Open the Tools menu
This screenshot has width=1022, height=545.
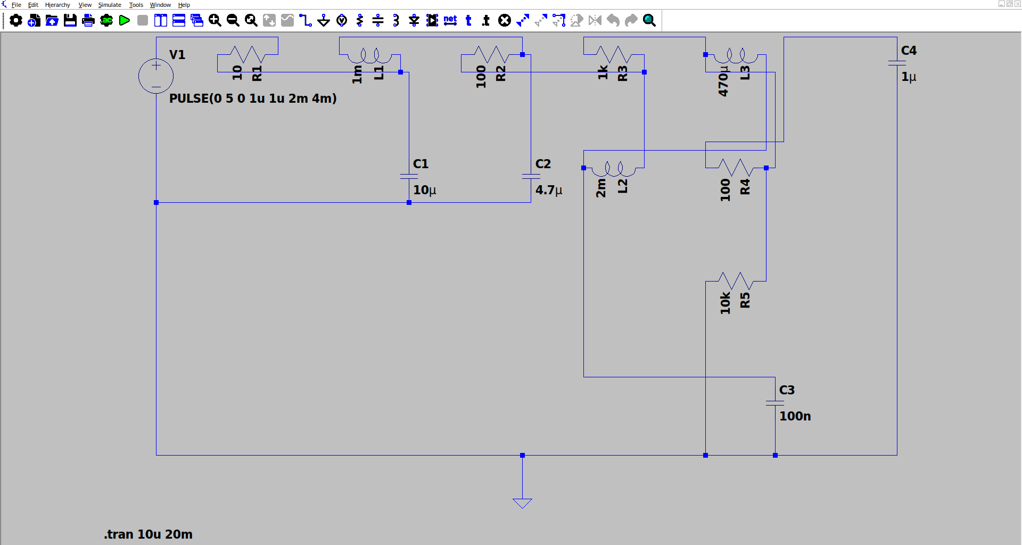click(136, 5)
